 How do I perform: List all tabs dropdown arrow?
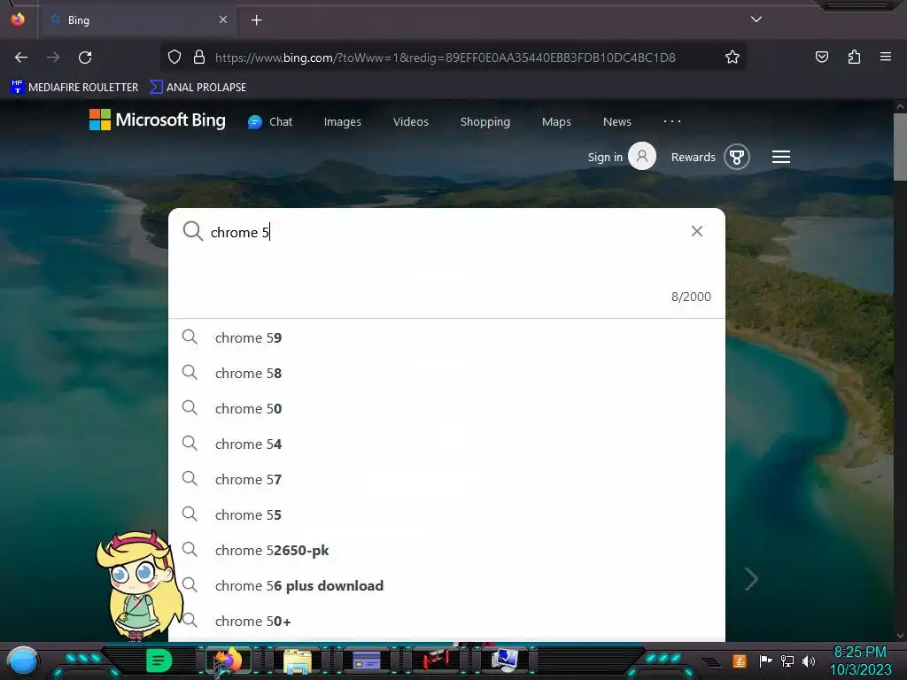[x=756, y=19]
